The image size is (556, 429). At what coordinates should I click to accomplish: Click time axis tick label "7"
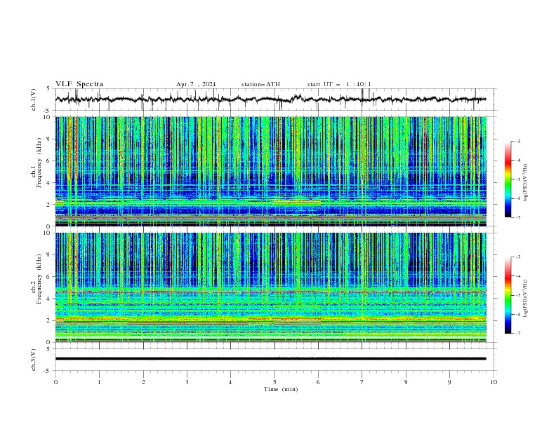[362, 382]
